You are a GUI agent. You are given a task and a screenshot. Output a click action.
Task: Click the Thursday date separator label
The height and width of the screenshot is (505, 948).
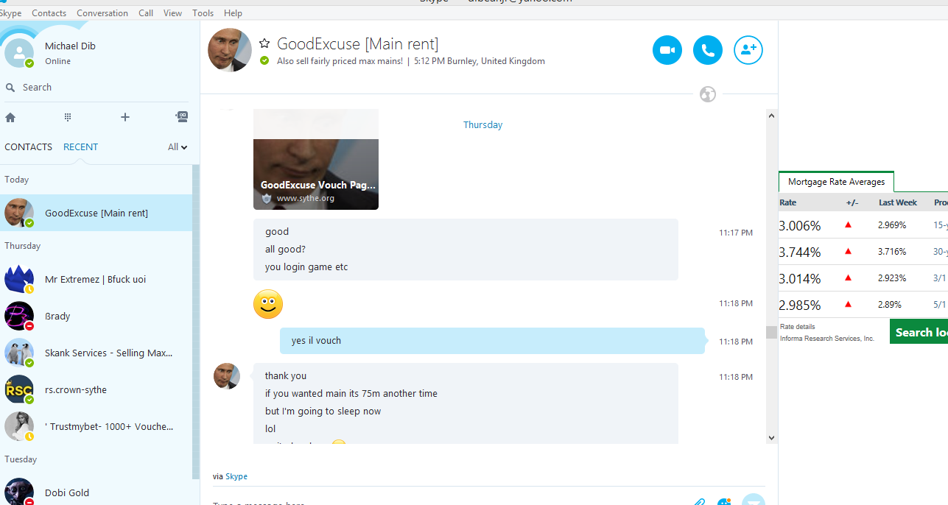482,125
